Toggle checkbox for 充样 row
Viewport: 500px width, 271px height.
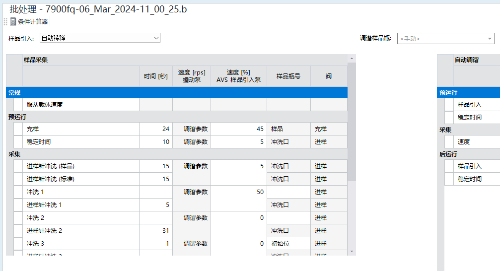pyautogui.click(x=18, y=129)
